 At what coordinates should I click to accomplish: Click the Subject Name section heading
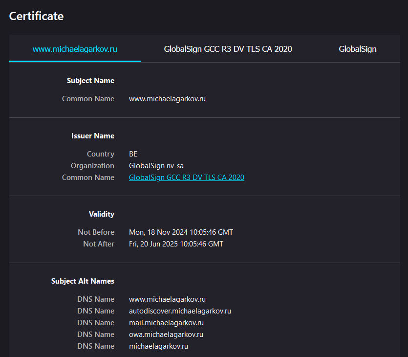tap(90, 81)
